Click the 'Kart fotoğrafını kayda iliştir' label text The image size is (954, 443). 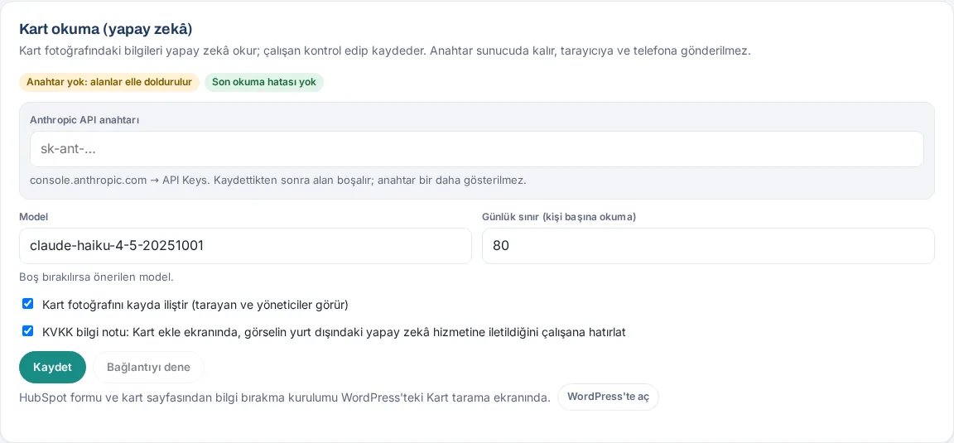point(195,304)
